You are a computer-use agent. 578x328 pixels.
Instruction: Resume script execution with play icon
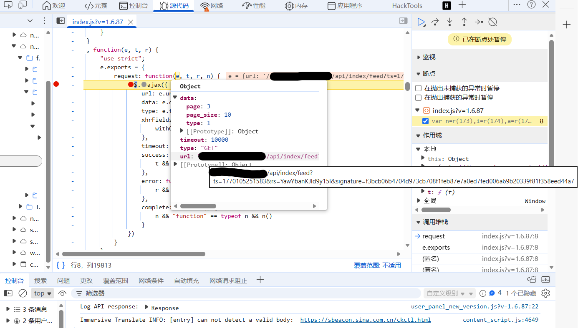421,22
